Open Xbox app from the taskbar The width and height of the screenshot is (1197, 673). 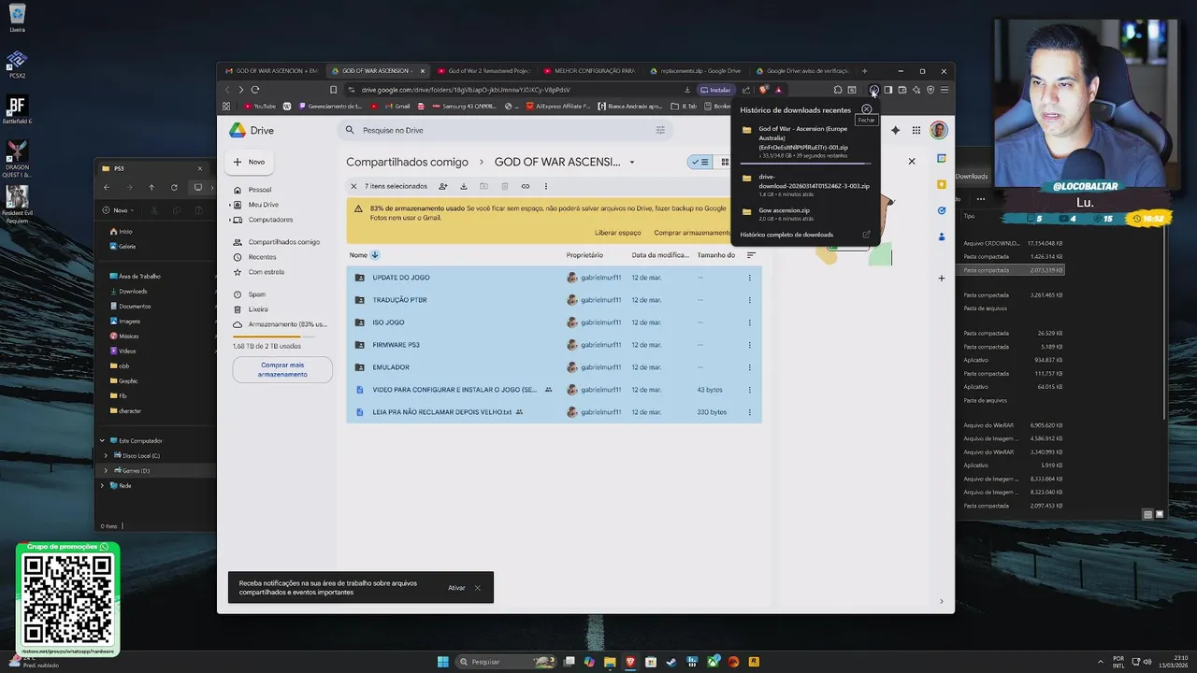coord(713,662)
